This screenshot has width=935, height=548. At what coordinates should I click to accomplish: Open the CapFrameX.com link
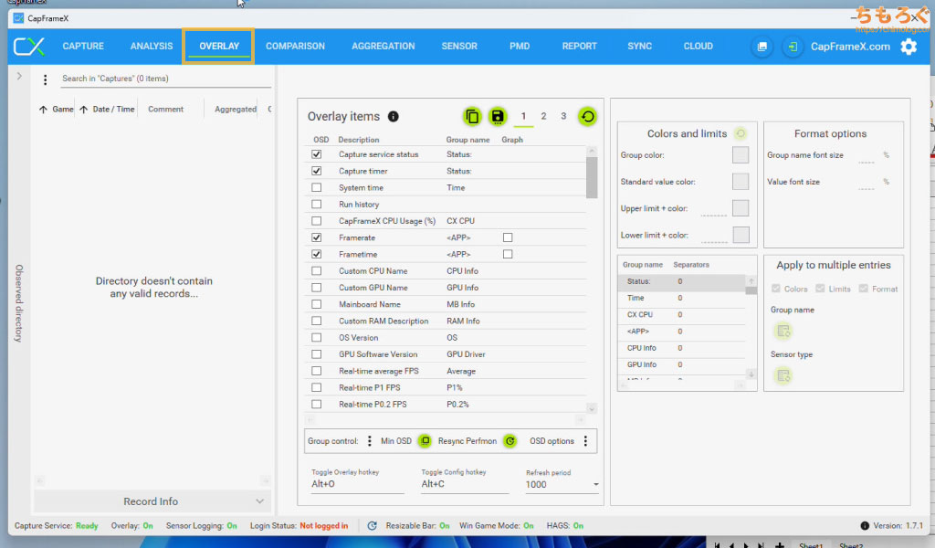[850, 47]
